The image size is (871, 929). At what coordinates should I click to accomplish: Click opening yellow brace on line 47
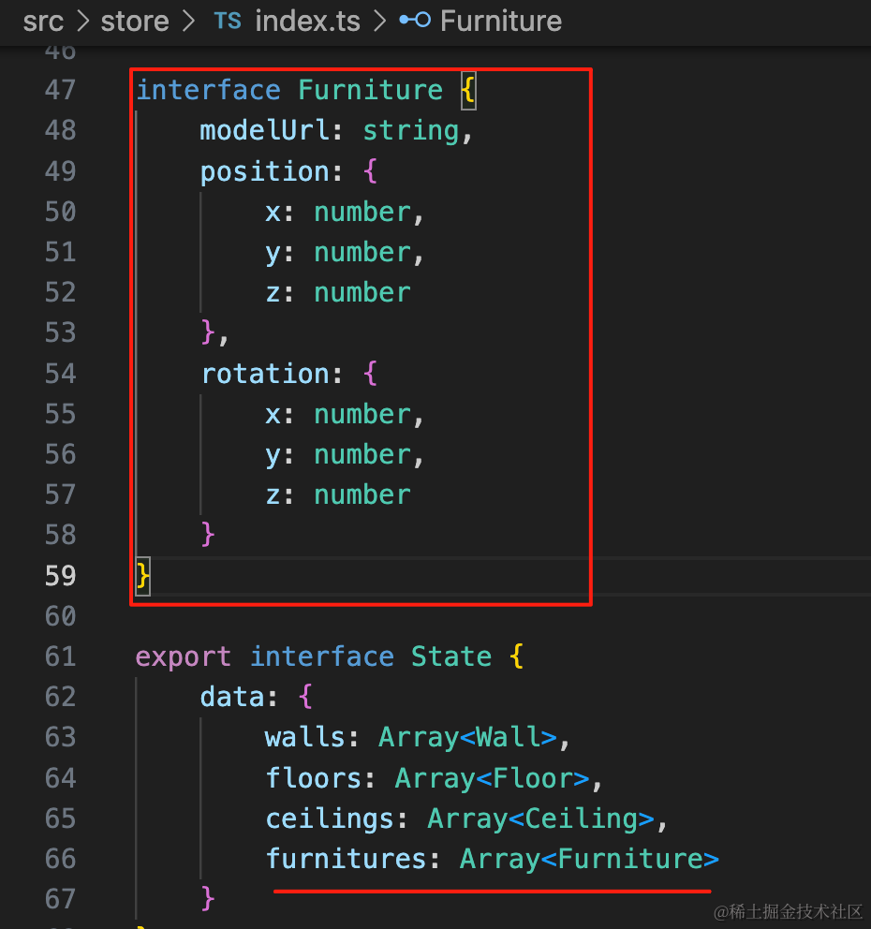[468, 91]
